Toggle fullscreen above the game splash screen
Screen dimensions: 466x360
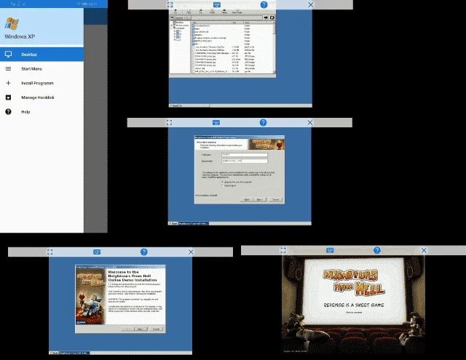(x=283, y=250)
